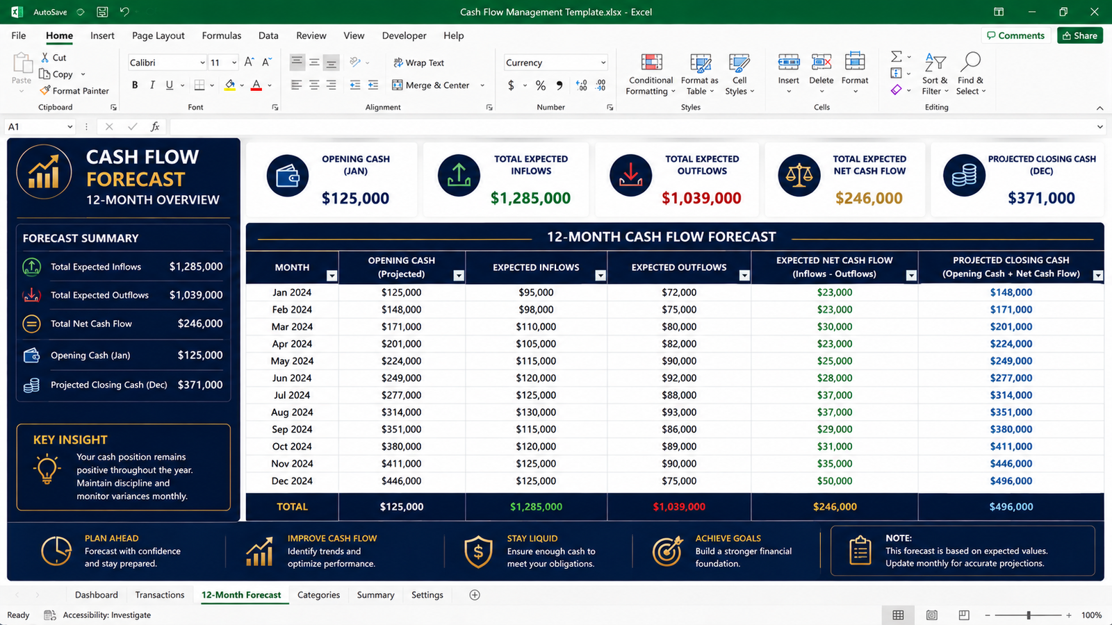Click the Format as Table icon
The width and height of the screenshot is (1112, 625).
pyautogui.click(x=701, y=63)
